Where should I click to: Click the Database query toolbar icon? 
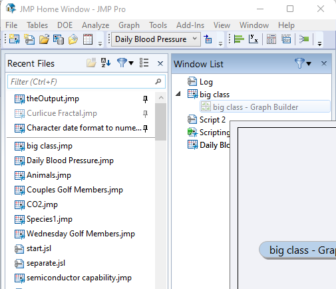pyautogui.click(x=59, y=39)
